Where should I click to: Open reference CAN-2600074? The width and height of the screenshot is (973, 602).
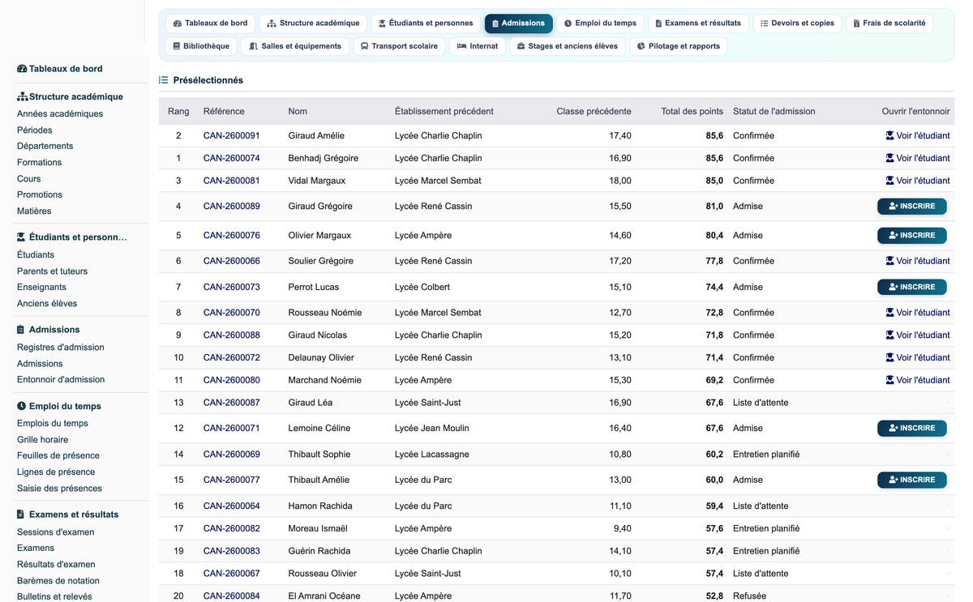232,158
